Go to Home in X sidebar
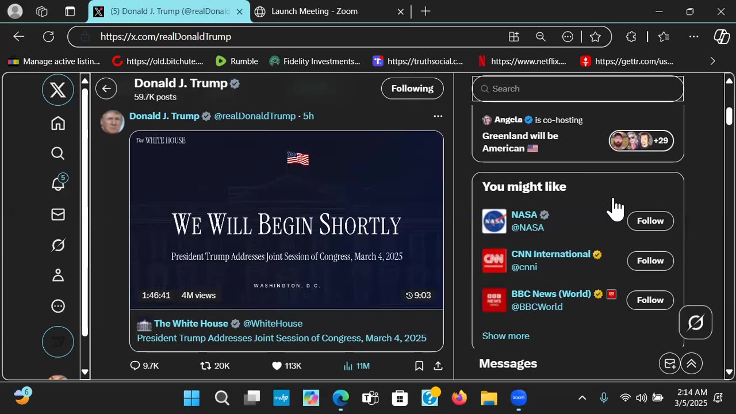This screenshot has width=736, height=414. point(58,123)
